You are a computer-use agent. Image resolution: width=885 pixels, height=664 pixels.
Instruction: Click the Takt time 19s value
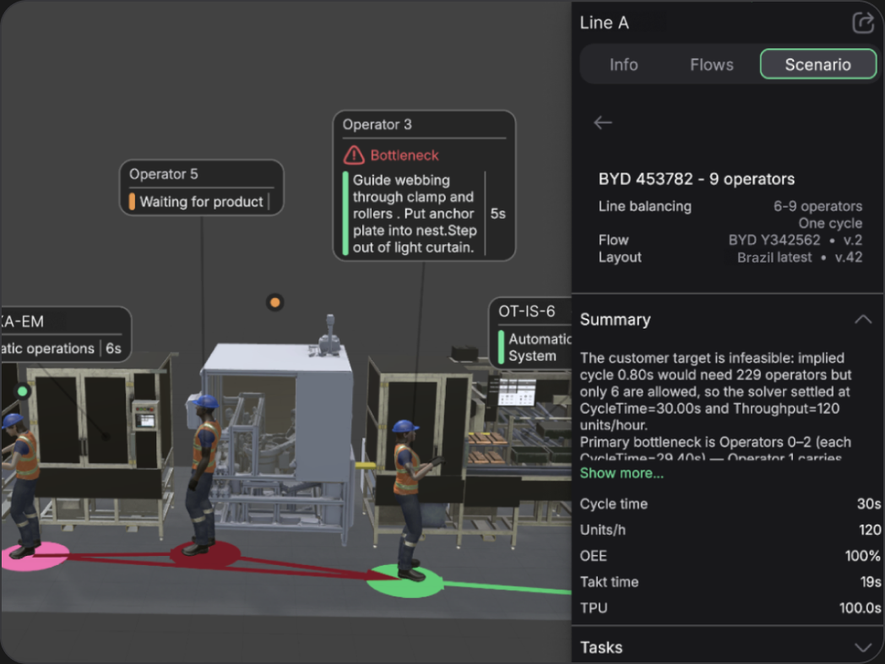871,581
